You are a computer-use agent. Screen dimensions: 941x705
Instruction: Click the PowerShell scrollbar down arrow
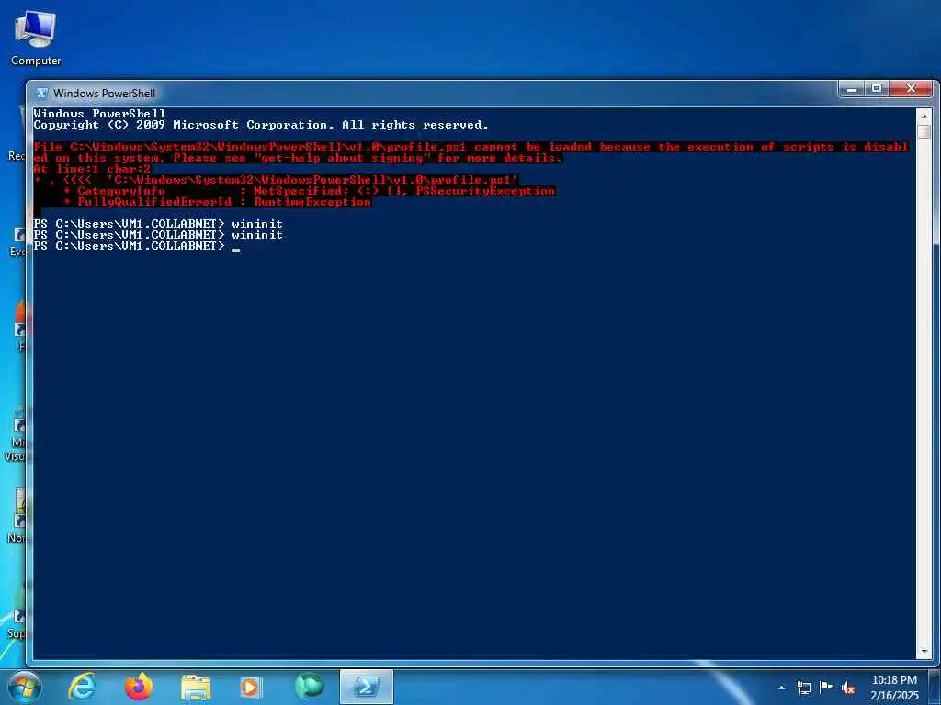(924, 651)
